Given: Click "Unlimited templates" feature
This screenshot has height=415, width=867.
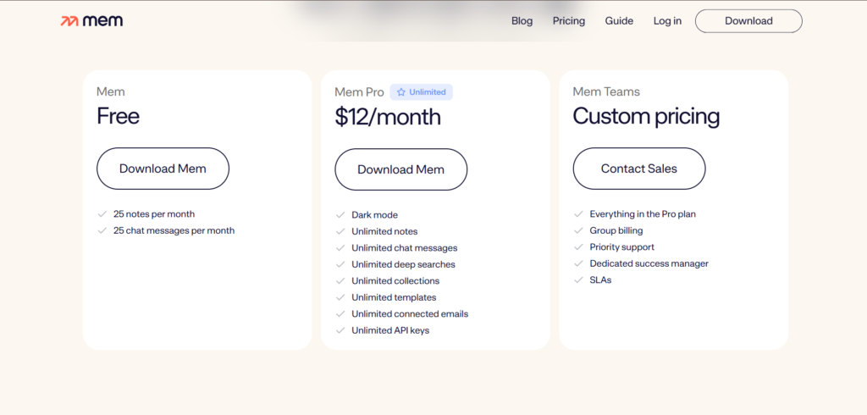Looking at the screenshot, I should [394, 297].
